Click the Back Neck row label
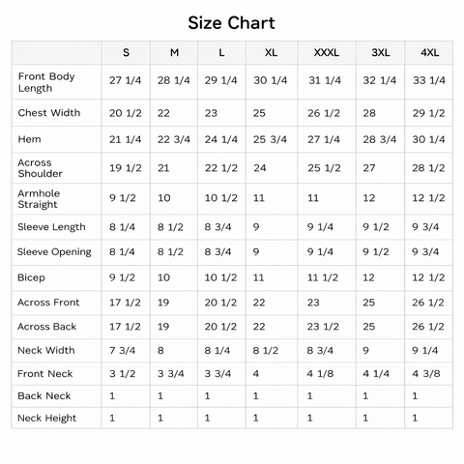The image size is (464, 464). 44,396
